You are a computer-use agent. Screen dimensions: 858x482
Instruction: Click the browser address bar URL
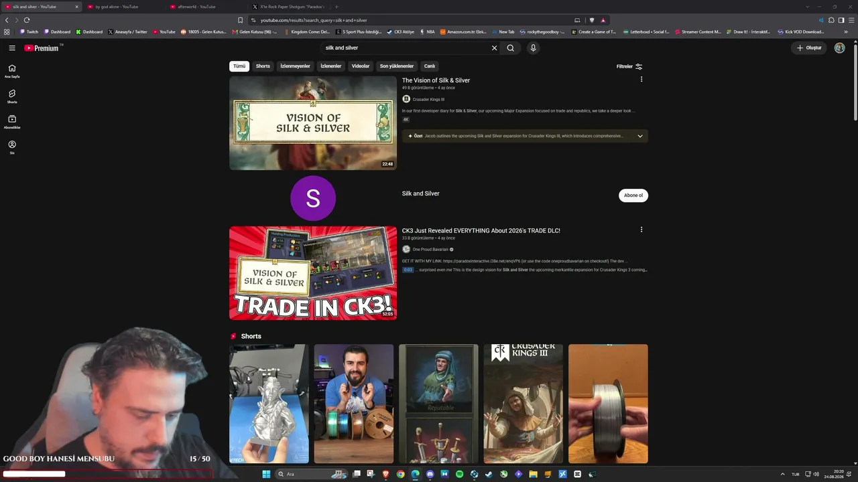pos(314,20)
